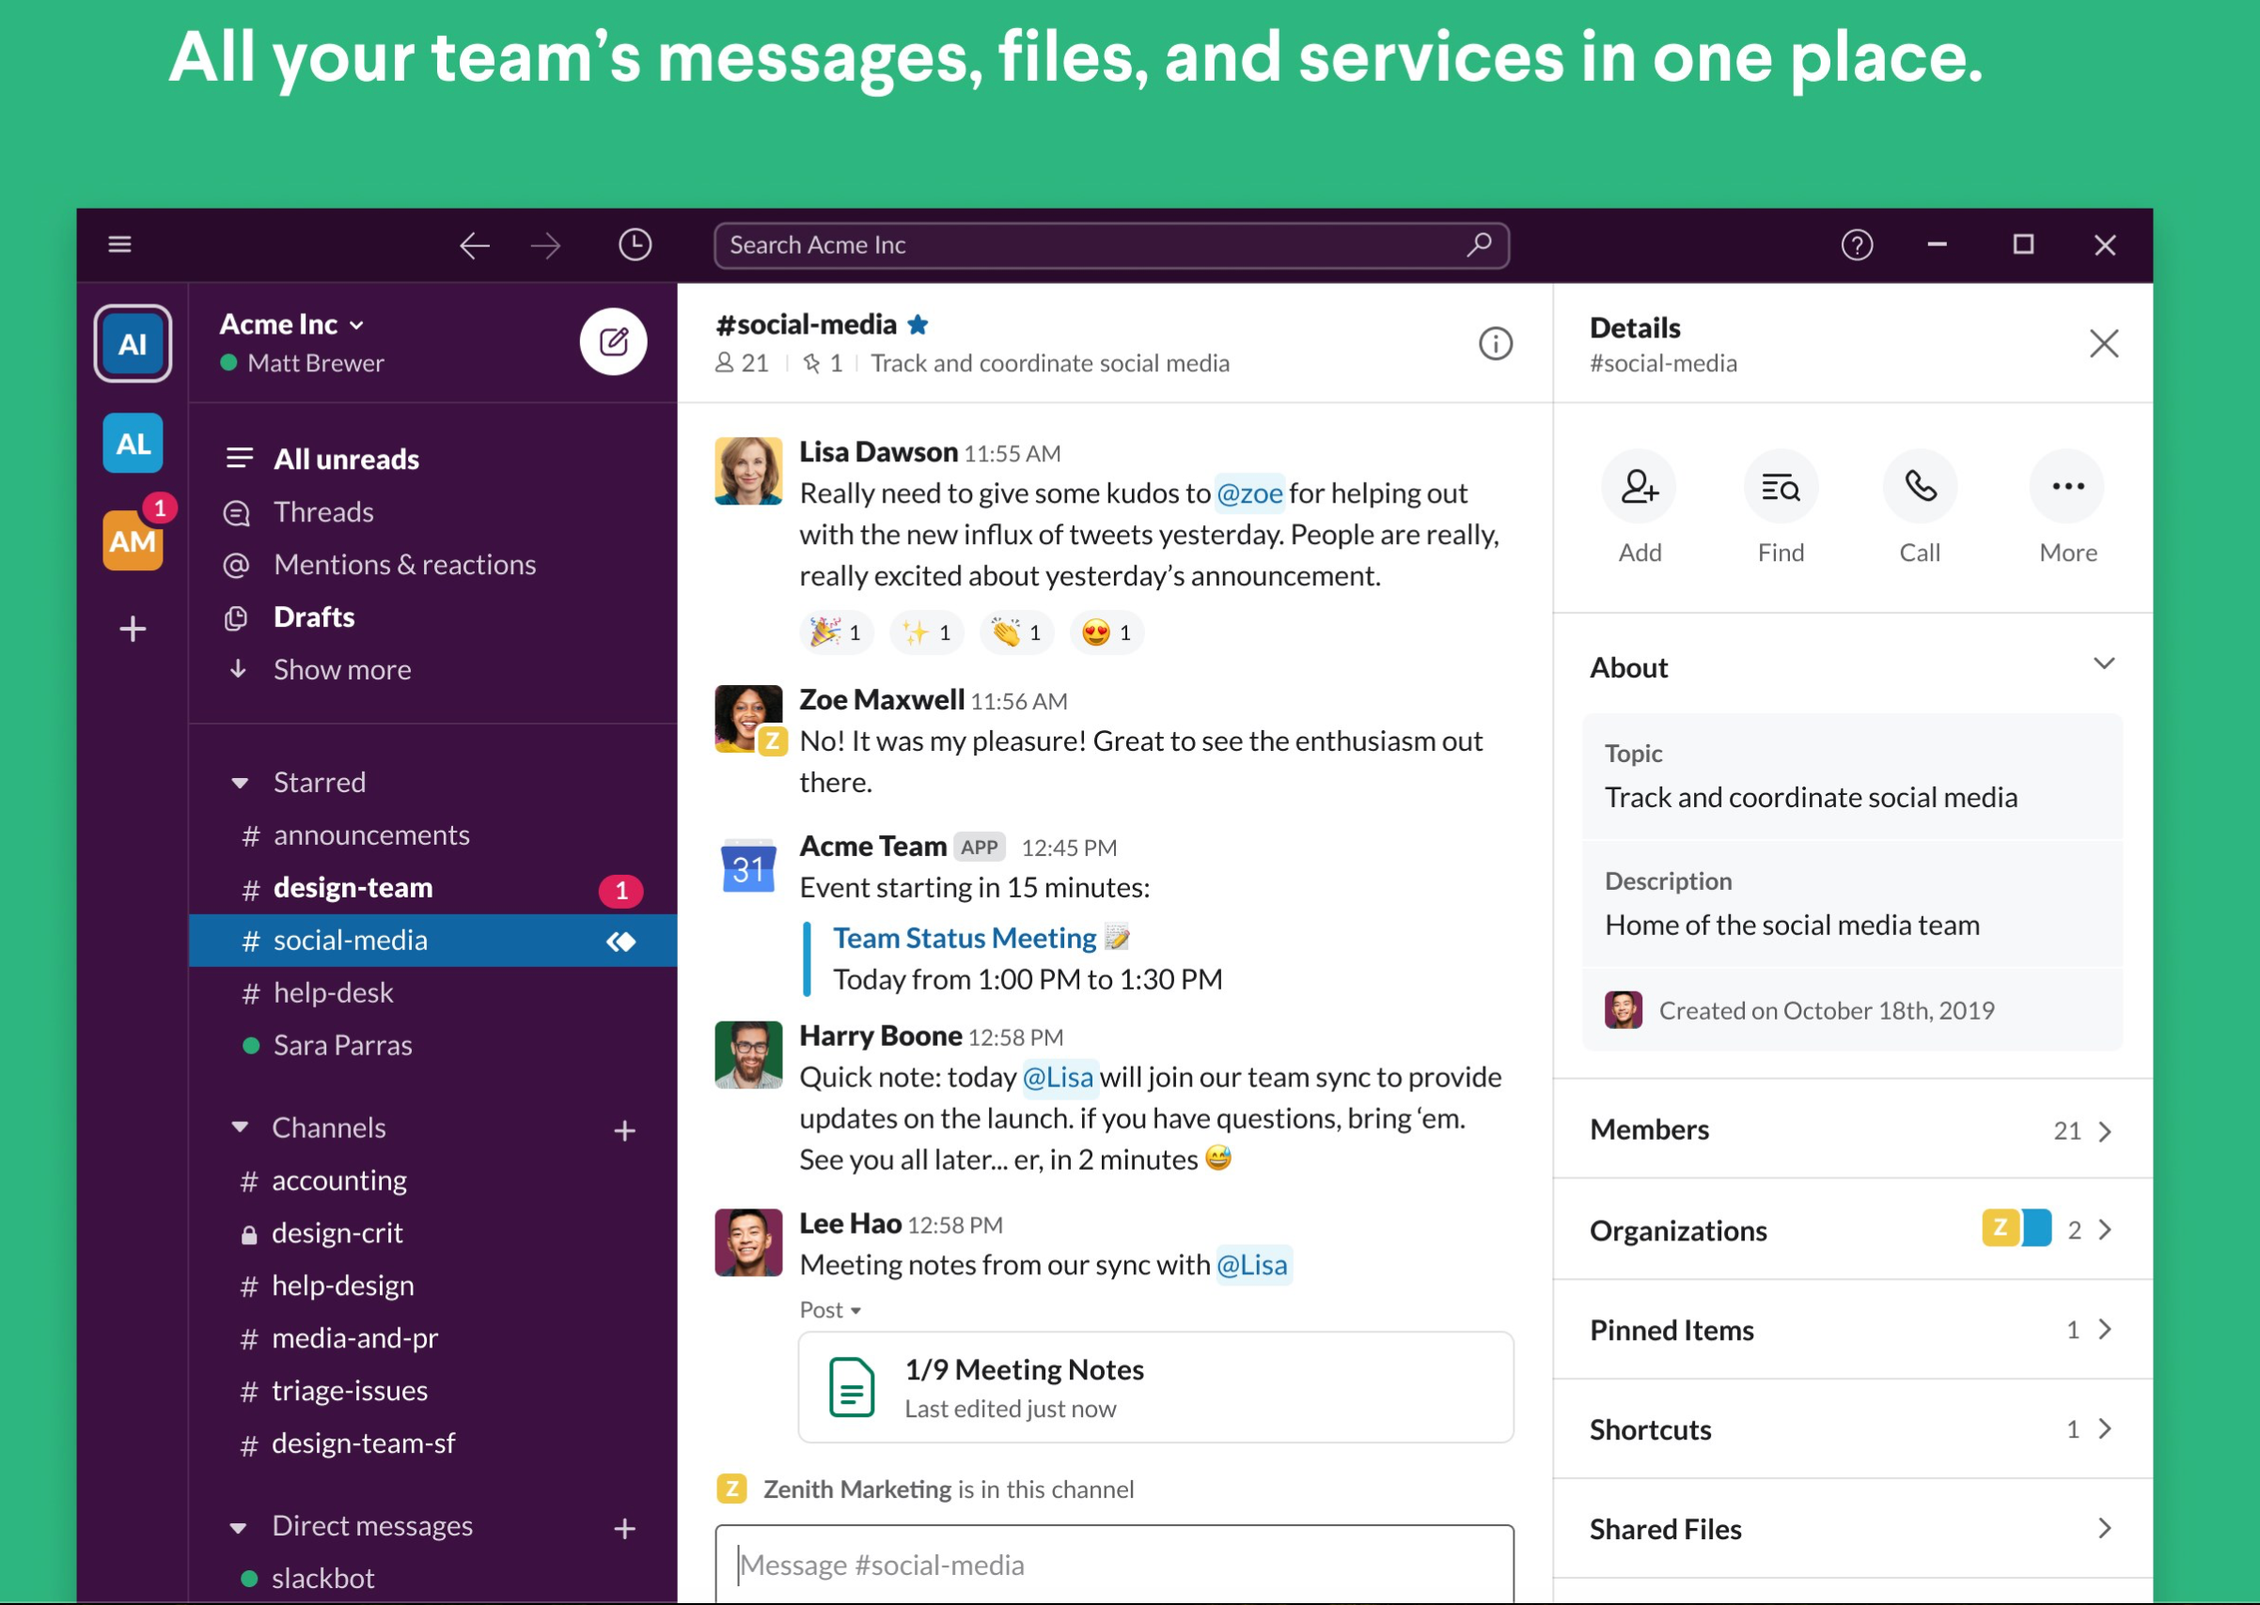2260x1605 pixels.
Task: Expand the Members list
Action: click(x=1853, y=1130)
